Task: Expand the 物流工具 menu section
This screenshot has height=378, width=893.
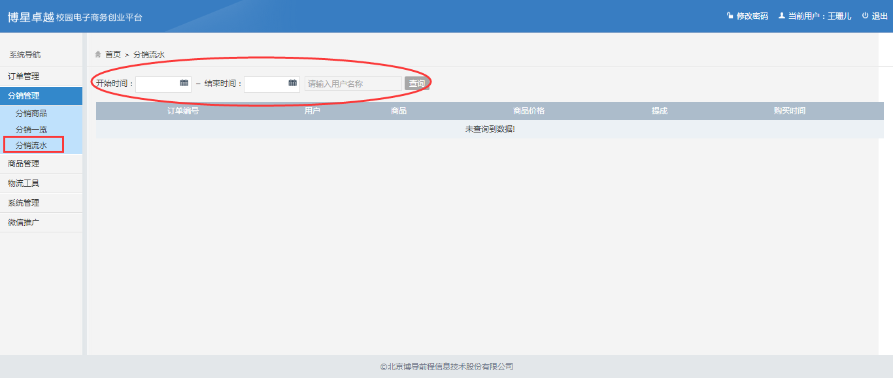Action: [24, 183]
